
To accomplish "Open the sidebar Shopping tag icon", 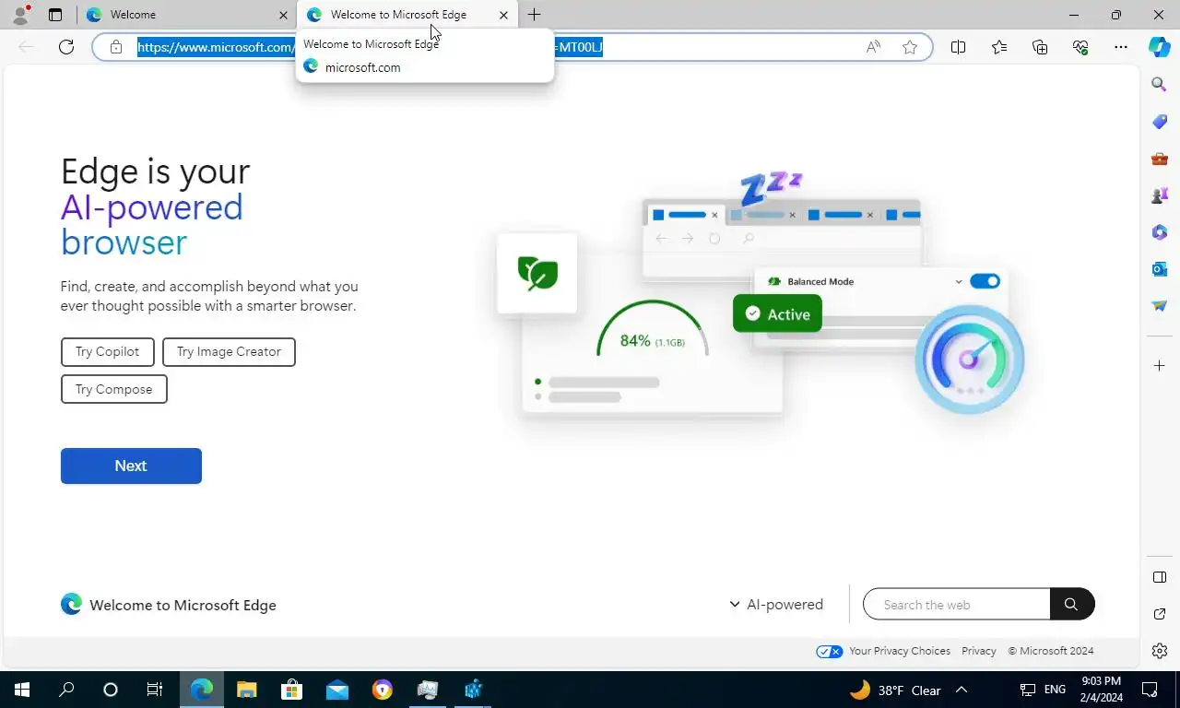I will pos(1160,122).
